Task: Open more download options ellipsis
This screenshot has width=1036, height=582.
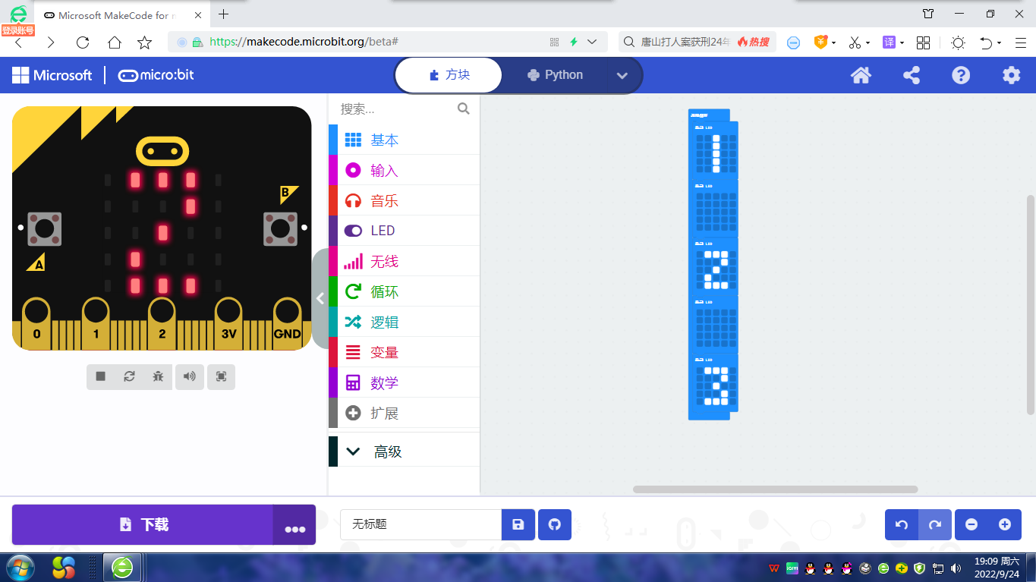Action: tap(294, 524)
